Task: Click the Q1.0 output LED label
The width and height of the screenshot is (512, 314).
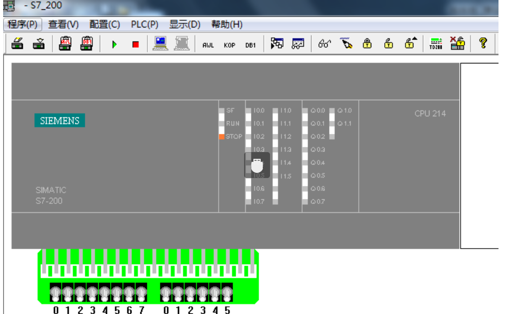Action: pos(344,111)
